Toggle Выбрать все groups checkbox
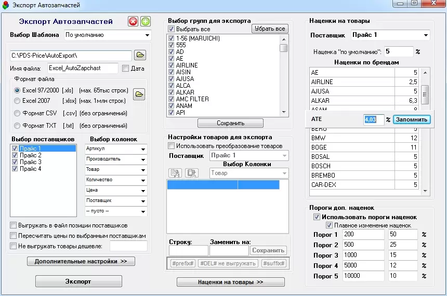447x296 pixels. tap(171, 29)
